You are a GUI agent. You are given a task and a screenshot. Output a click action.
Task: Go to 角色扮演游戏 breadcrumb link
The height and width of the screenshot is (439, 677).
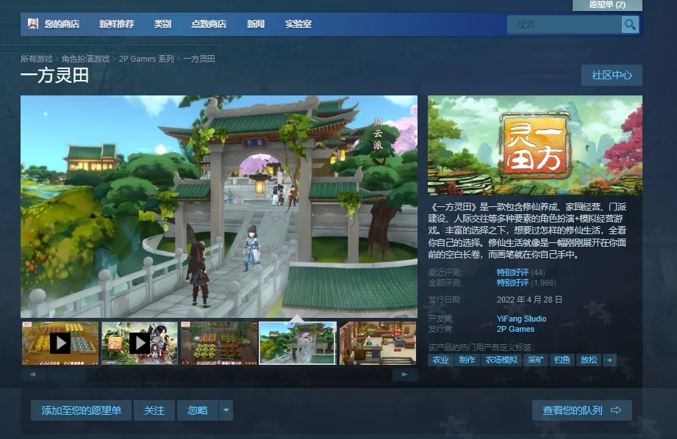tap(85, 59)
